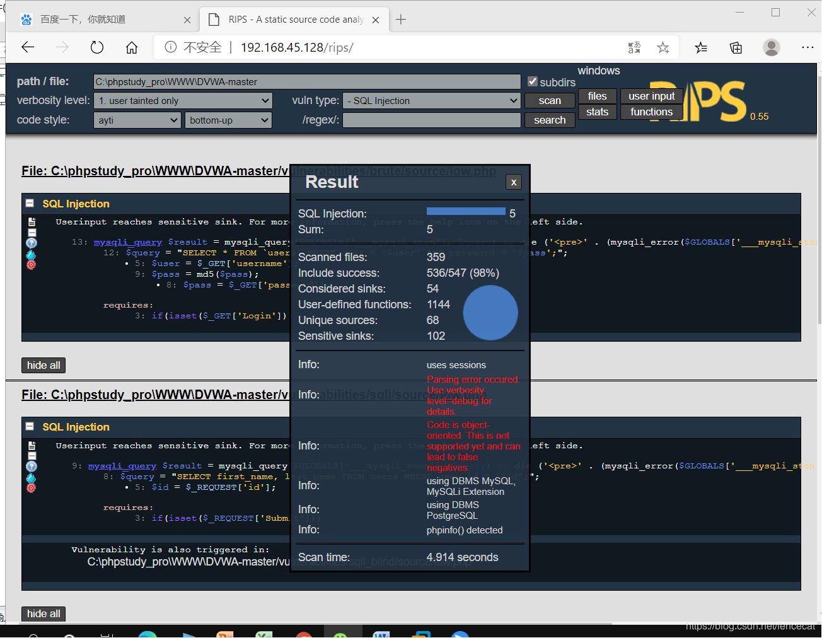Generate exploit target icon in brute block

(32, 265)
